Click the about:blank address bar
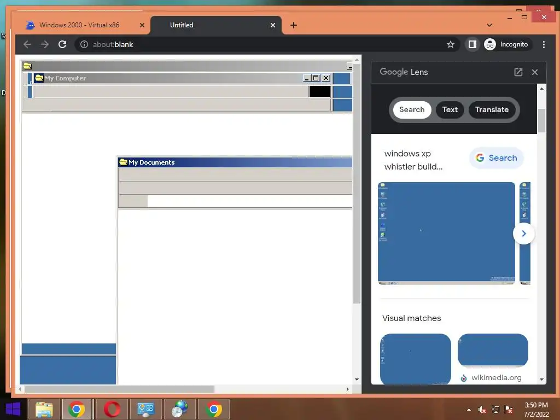This screenshot has height=420, width=560. [x=266, y=44]
